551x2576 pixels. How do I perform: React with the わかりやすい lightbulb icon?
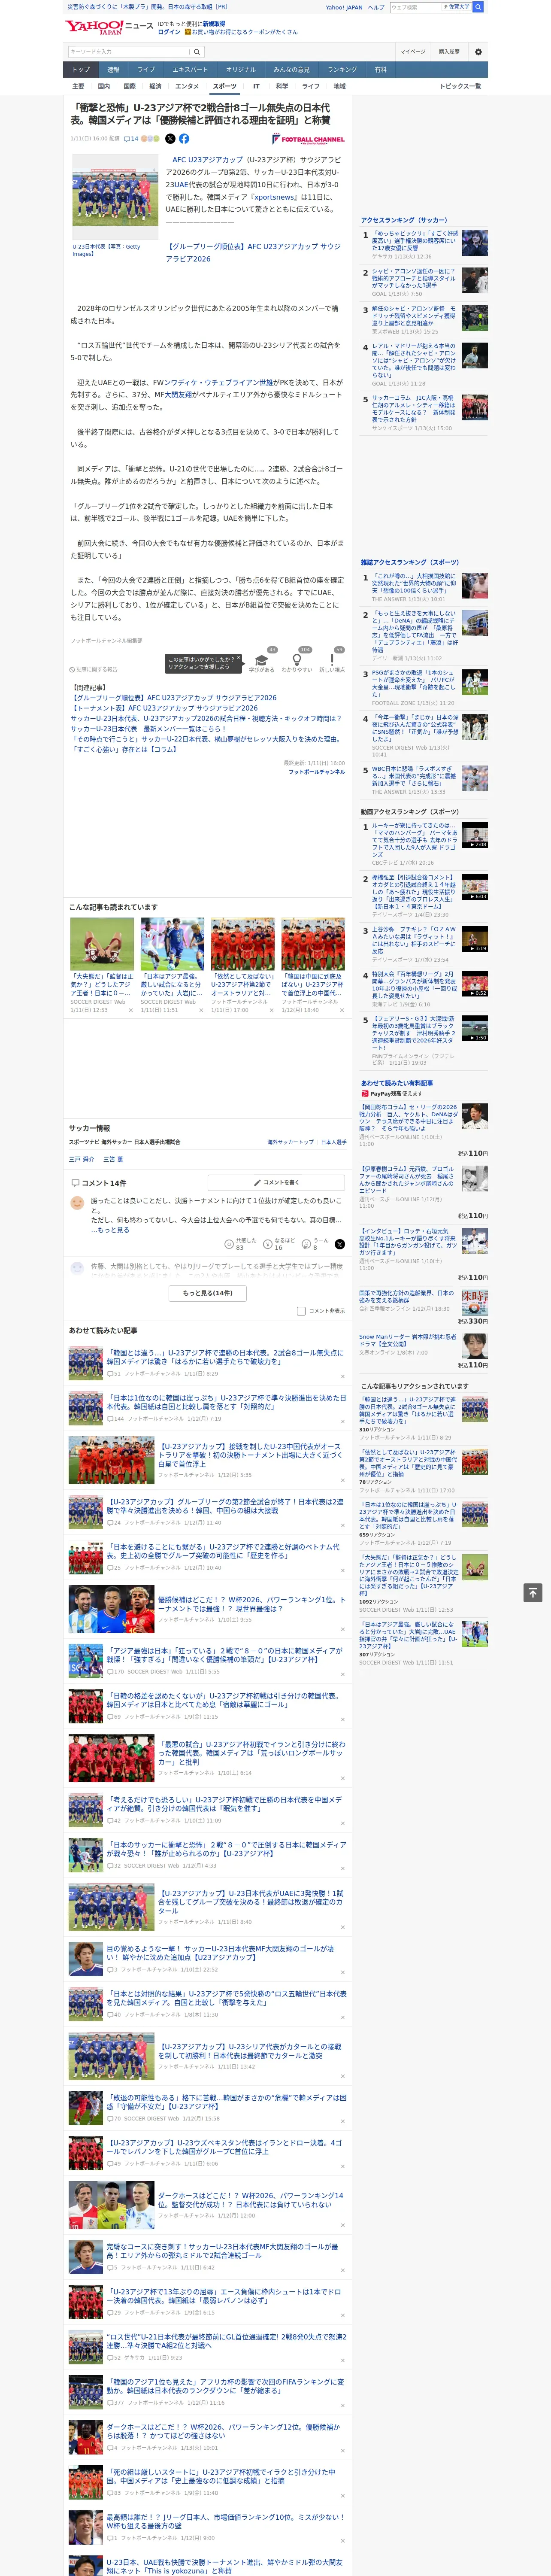(x=297, y=660)
